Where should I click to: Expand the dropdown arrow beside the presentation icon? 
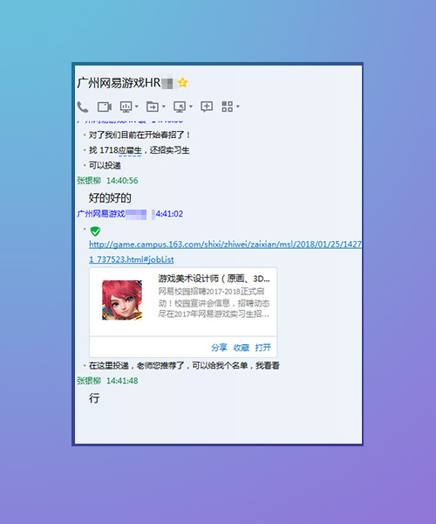tap(136, 107)
